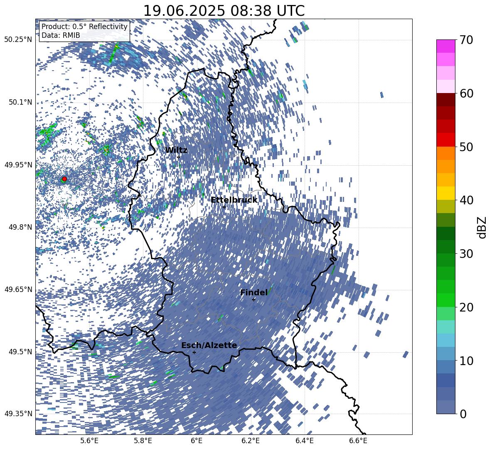Click the colorbar tick label 20

click(466, 307)
